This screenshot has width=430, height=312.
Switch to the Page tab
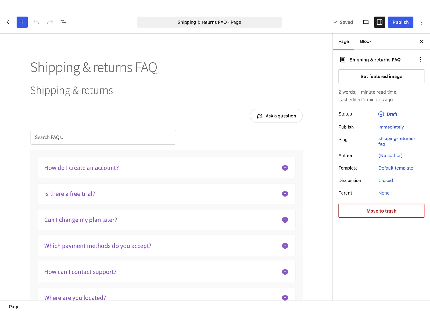[x=343, y=41]
